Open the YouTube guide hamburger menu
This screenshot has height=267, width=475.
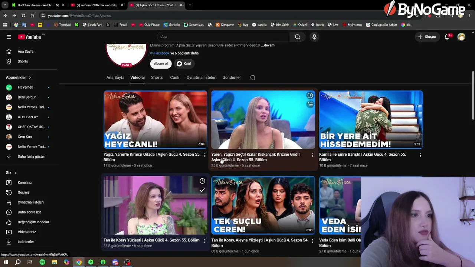pyautogui.click(x=9, y=37)
